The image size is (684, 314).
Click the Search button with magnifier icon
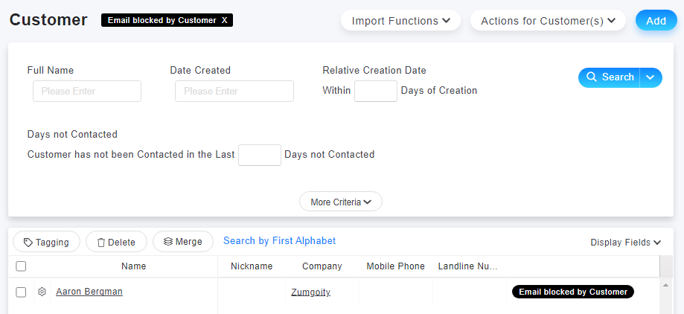click(610, 77)
